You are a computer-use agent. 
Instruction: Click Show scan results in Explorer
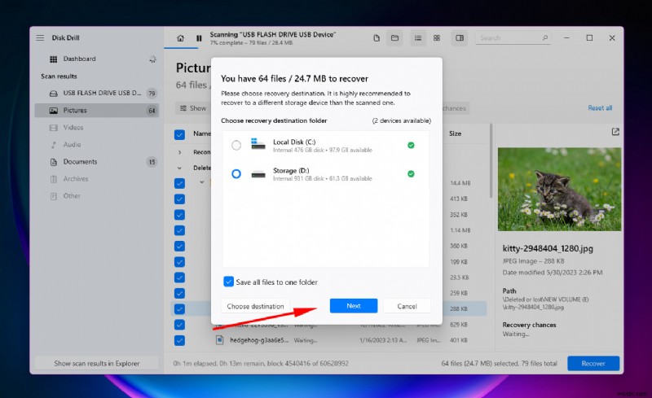(97, 364)
